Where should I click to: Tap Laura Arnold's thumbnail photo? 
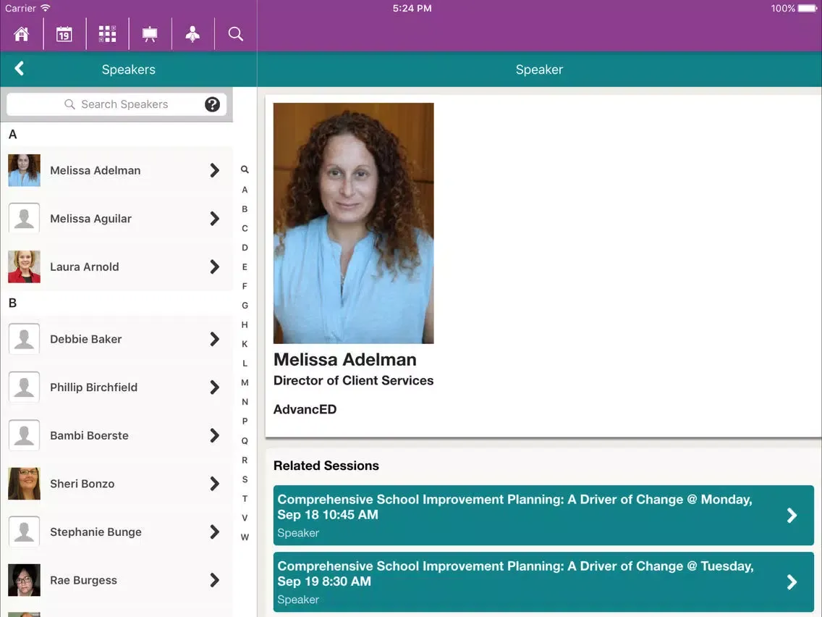coord(24,266)
